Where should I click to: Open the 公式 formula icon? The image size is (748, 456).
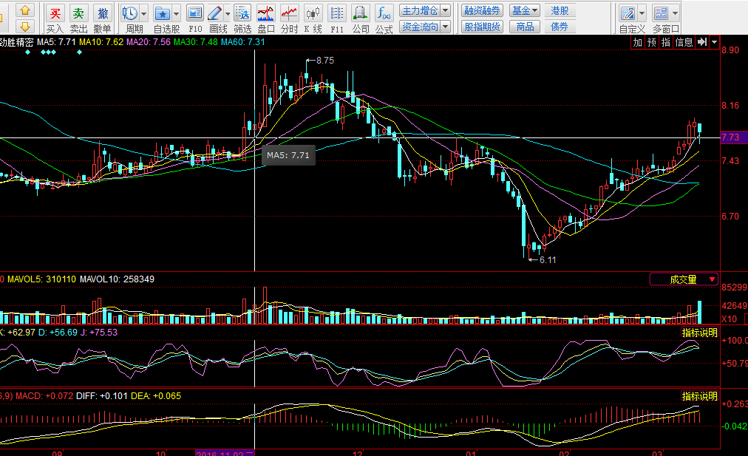tap(384, 13)
